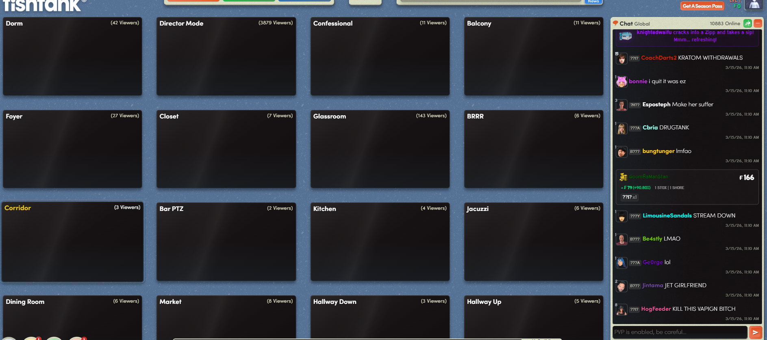This screenshot has height=340, width=767.
Task: Open the Kitchen camera feed
Action: pos(380,242)
